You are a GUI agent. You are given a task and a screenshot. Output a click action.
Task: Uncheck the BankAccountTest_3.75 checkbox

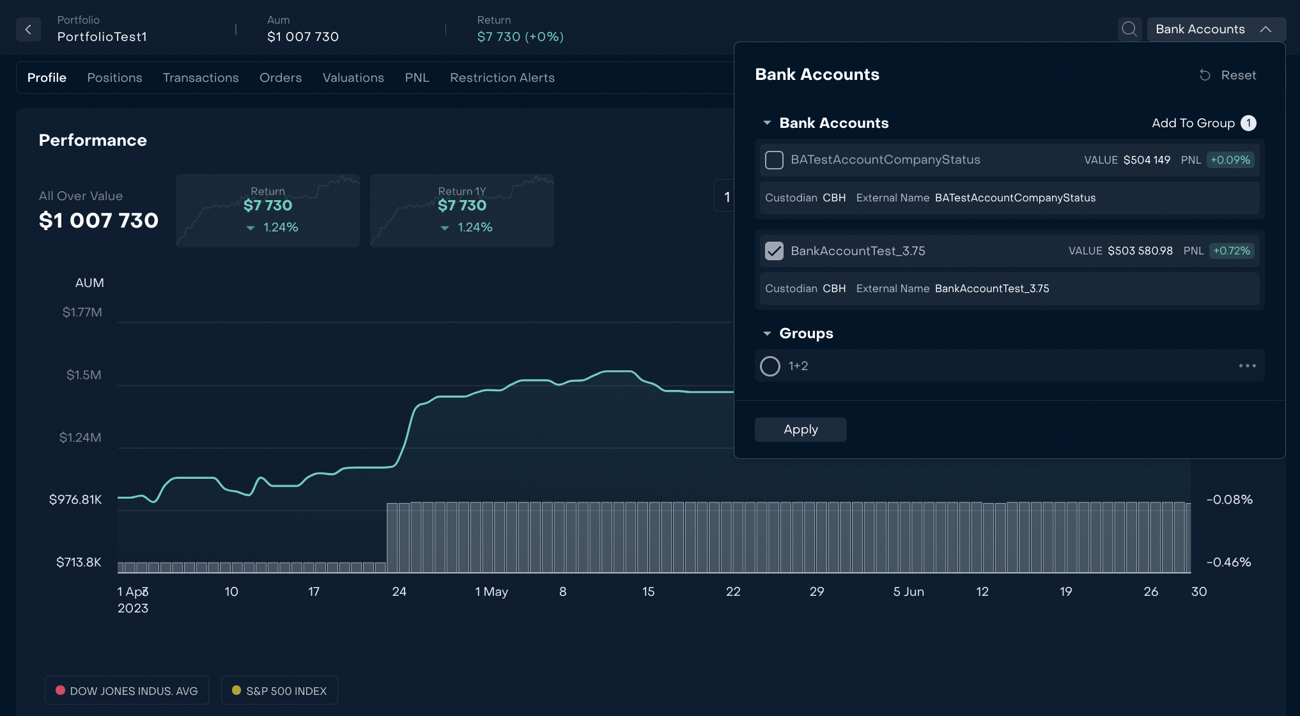click(774, 251)
